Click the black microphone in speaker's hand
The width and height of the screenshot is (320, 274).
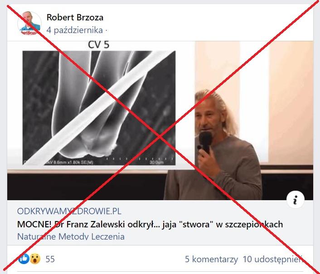205,142
